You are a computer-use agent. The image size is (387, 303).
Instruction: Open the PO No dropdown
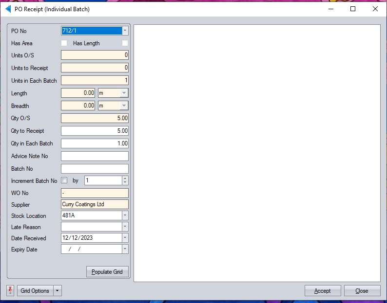pos(125,31)
